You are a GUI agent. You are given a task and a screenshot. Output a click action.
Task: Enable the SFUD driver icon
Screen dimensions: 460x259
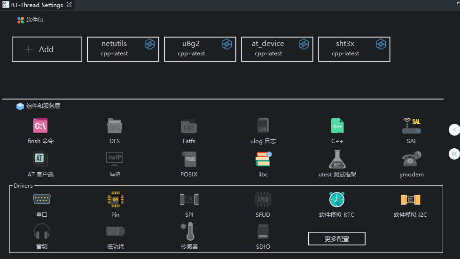coord(263,199)
